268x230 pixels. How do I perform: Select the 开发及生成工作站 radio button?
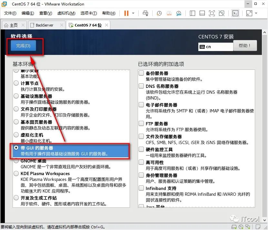(x=16, y=198)
